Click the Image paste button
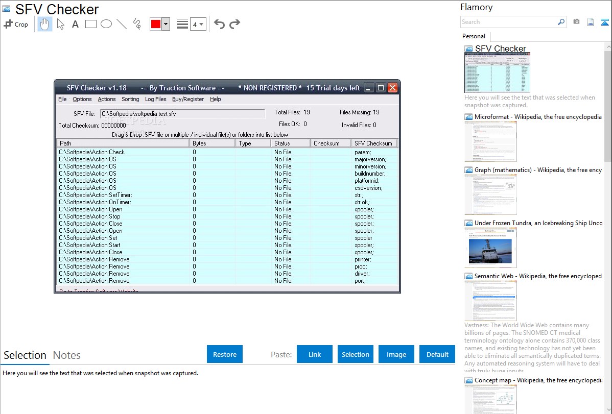The image size is (612, 414). pos(396,354)
